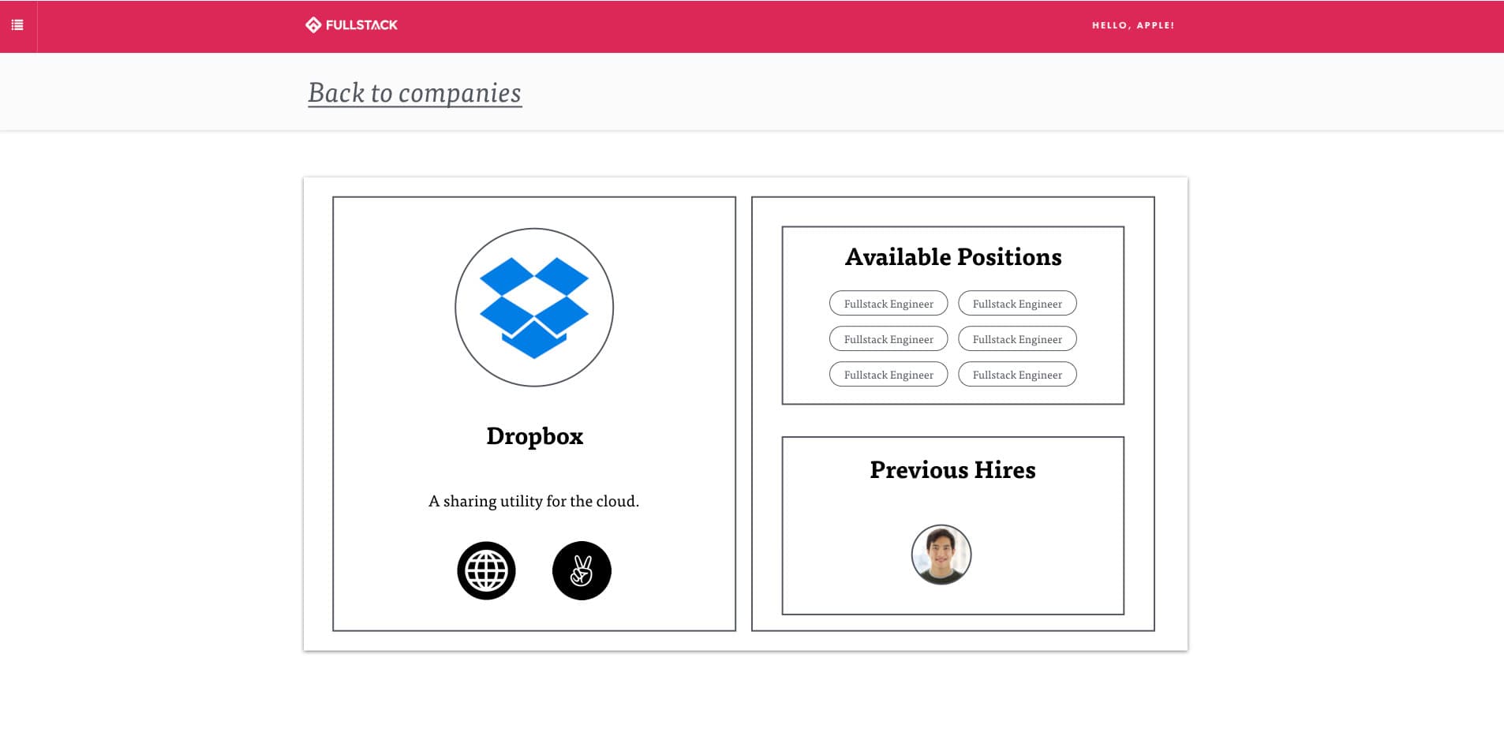Viewport: 1504px width, 747px height.
Task: Click the red header bar background
Action: tap(710, 25)
